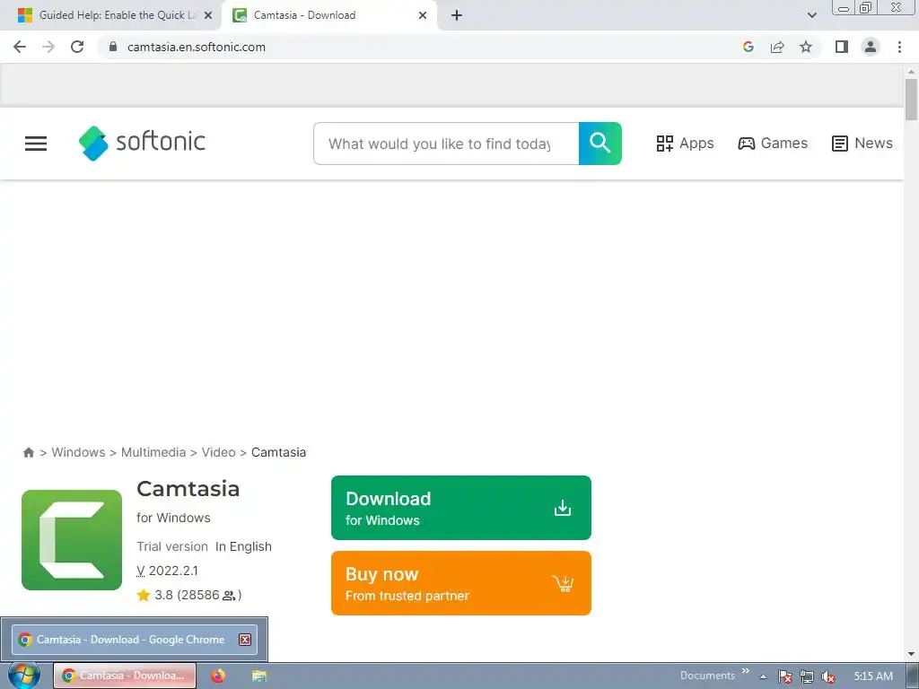Go back to the previous page
Screen dimensions: 919x689
click(20, 47)
